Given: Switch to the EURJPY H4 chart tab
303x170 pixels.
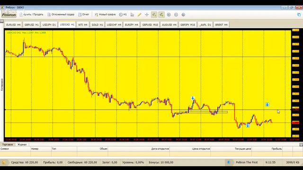Looking at the screenshot, I should 132,25.
